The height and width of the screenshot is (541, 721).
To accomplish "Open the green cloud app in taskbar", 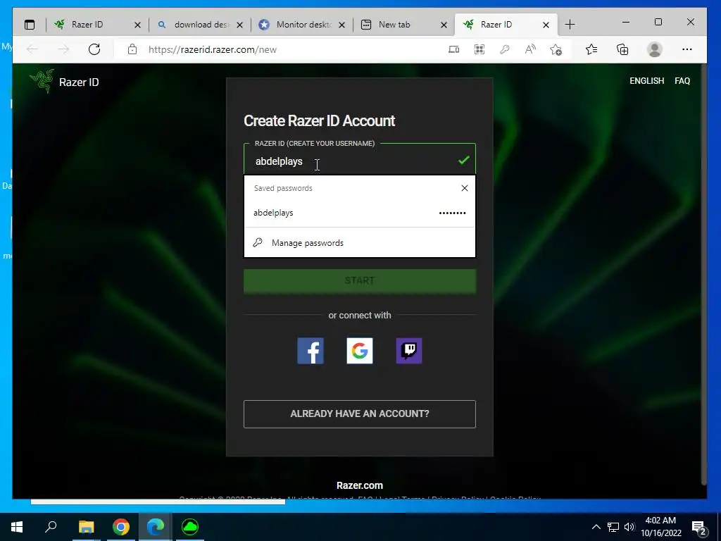I will coord(190,527).
